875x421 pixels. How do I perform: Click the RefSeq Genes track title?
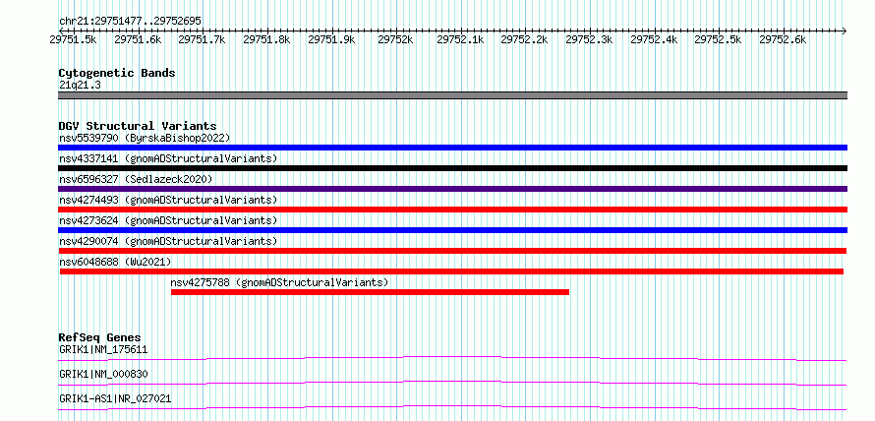[x=100, y=337]
